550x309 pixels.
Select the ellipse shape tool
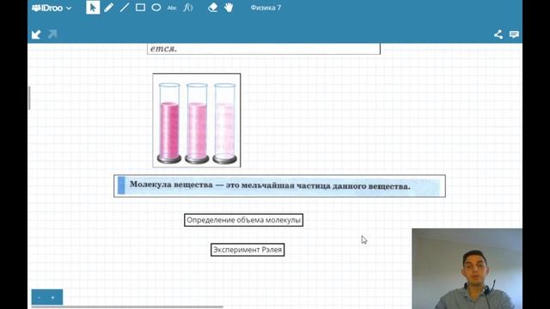tap(156, 8)
